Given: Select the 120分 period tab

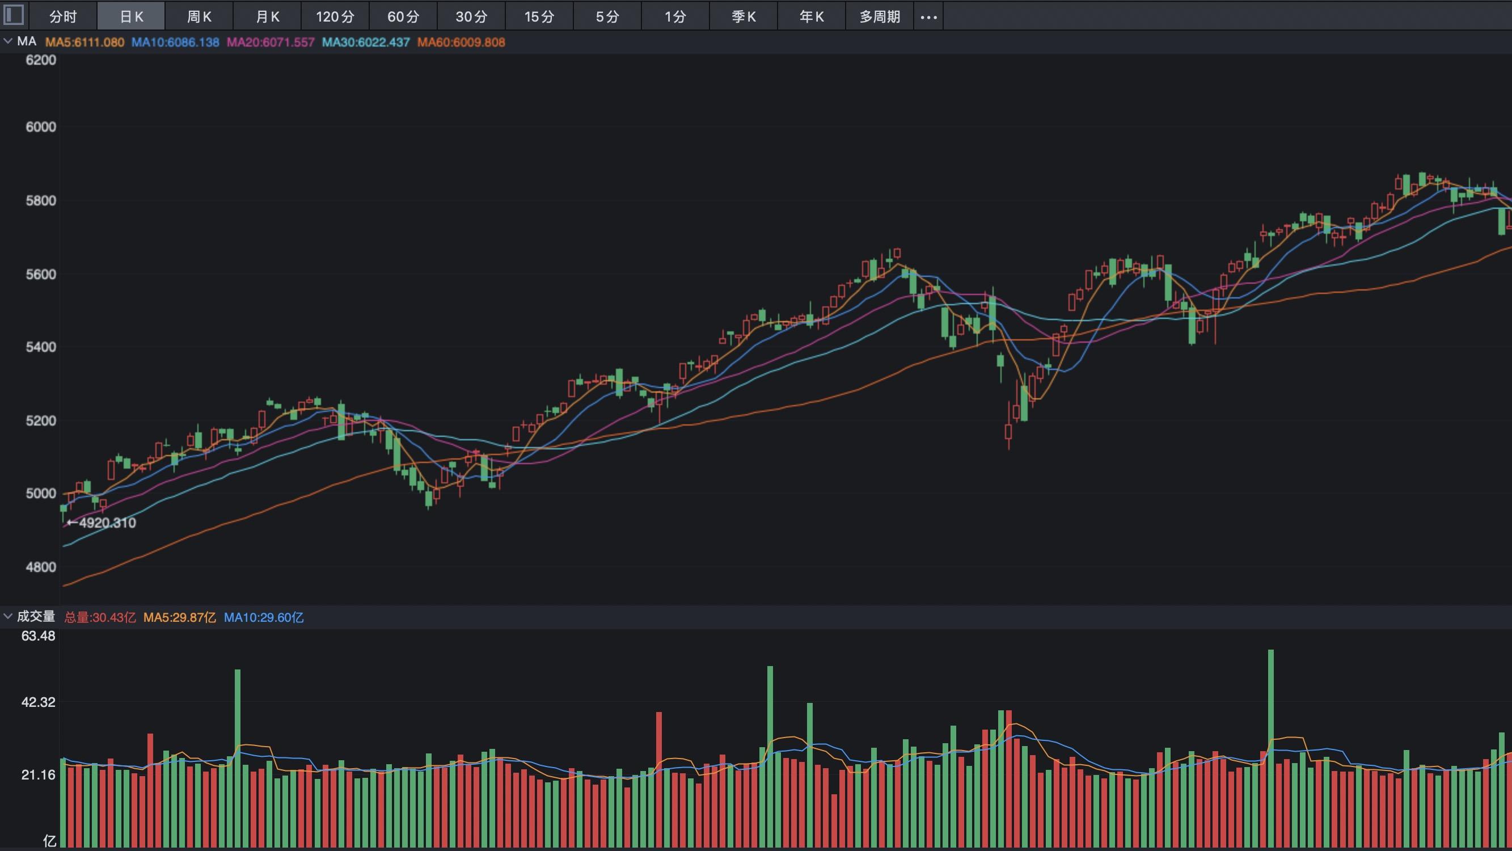Looking at the screenshot, I should (x=335, y=16).
